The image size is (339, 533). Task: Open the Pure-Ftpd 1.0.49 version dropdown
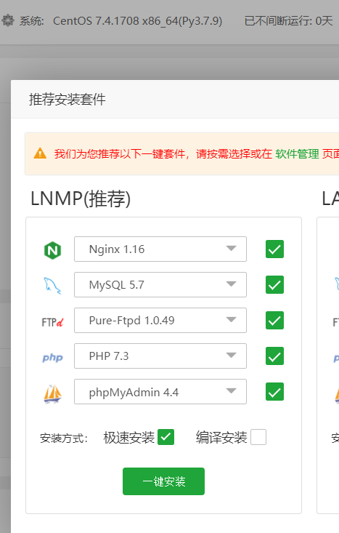pyautogui.click(x=160, y=320)
